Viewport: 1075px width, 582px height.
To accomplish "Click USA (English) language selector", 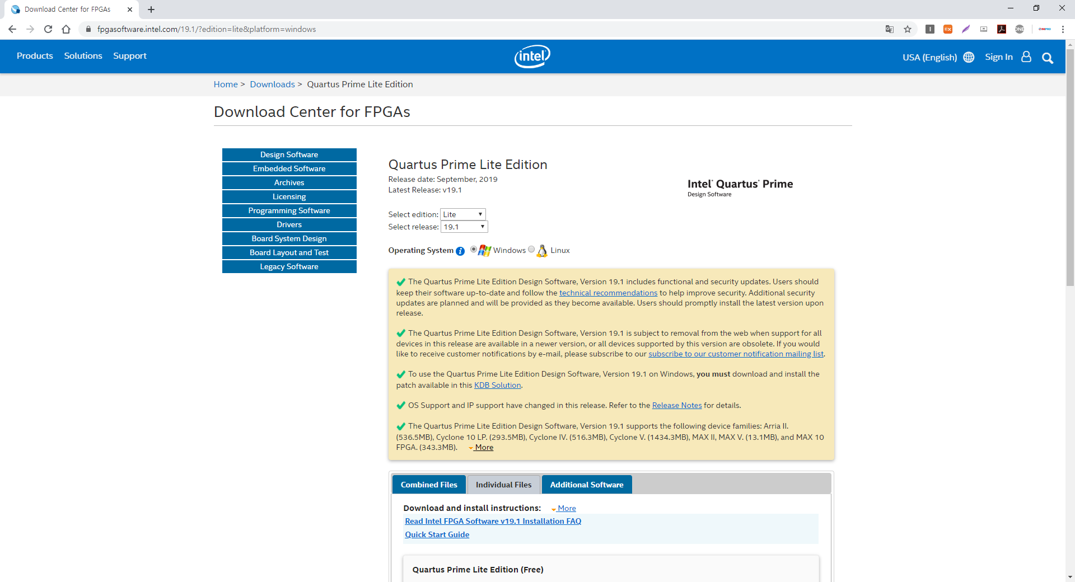I will tap(929, 58).
